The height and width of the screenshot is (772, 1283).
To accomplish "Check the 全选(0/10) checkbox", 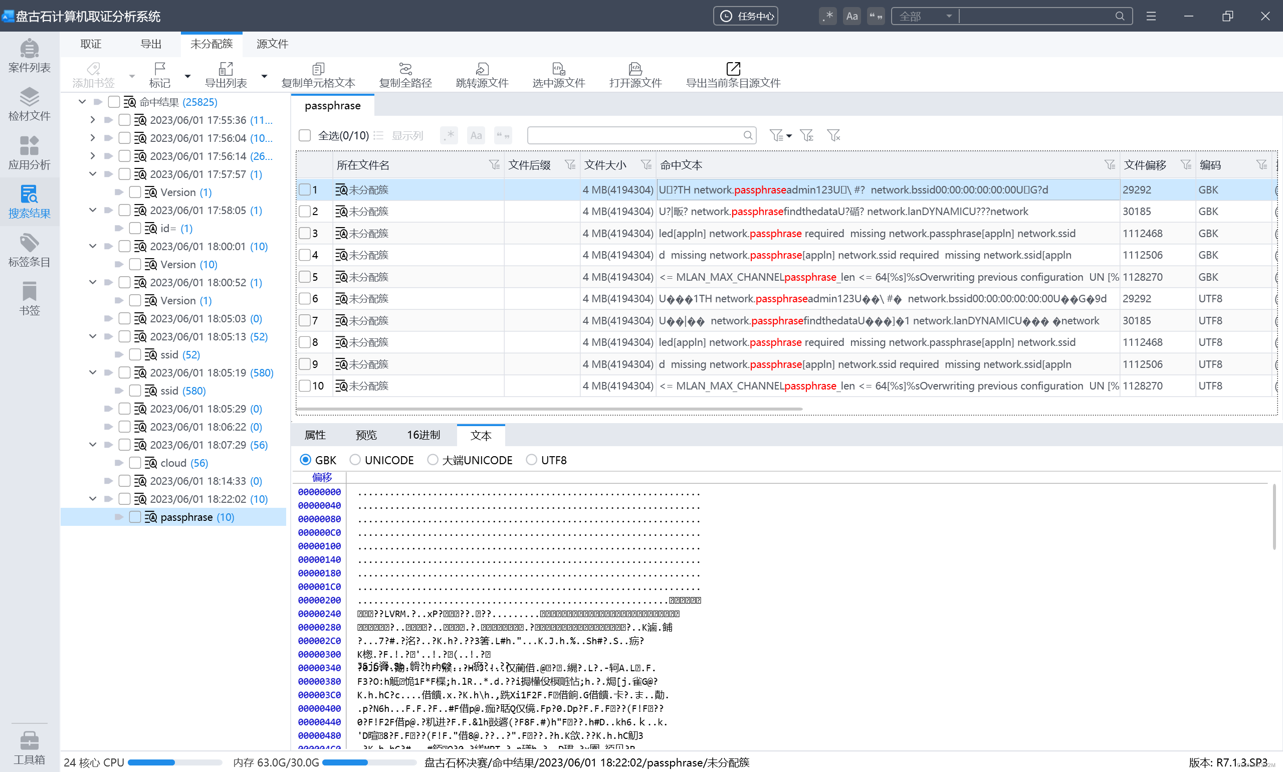I will pyautogui.click(x=305, y=135).
